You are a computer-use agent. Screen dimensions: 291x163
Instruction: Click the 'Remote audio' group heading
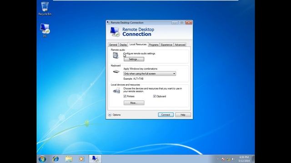(118, 50)
